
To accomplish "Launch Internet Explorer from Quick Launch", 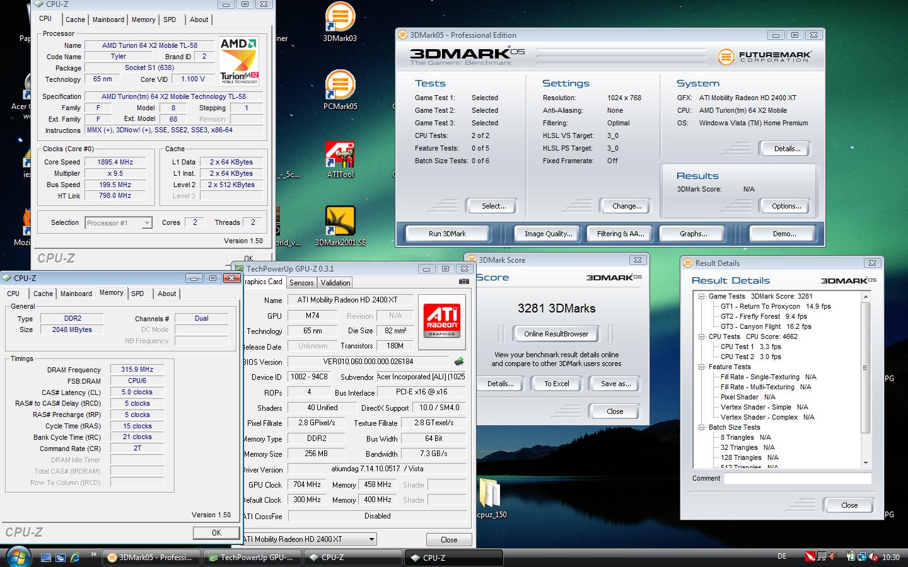I will click(x=75, y=558).
